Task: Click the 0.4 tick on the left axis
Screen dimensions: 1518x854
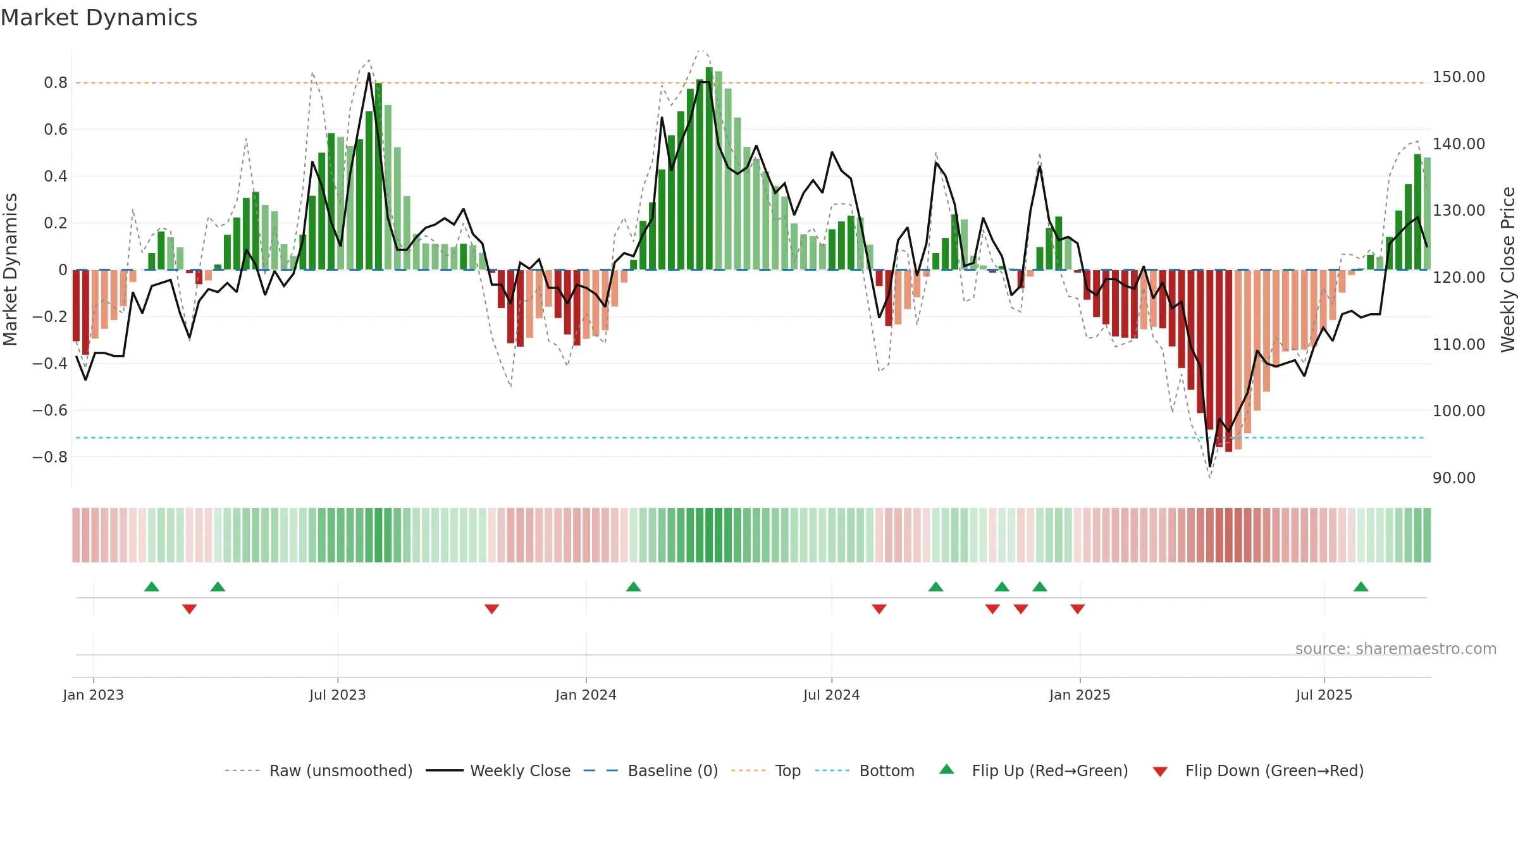Action: (56, 176)
